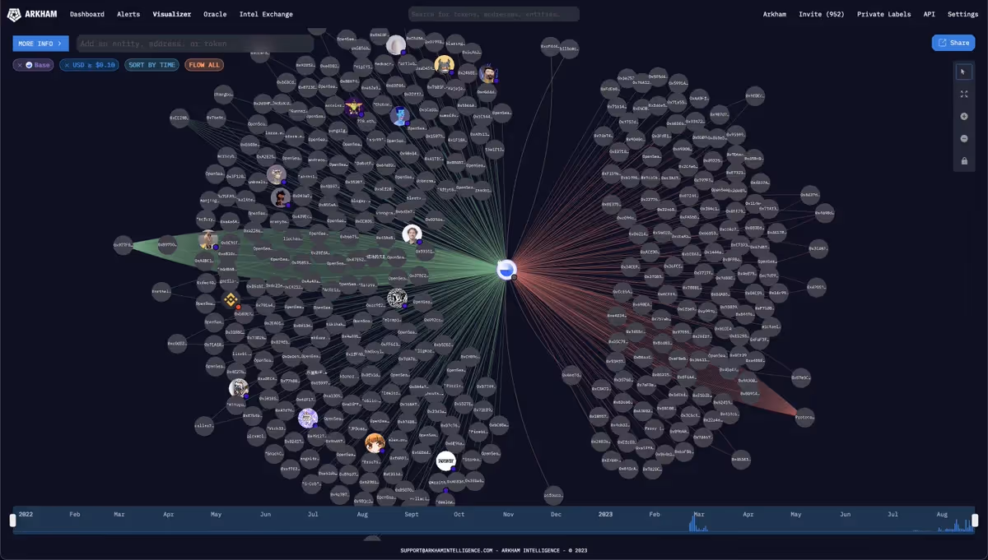Toggle the lock graph icon

pos(964,160)
